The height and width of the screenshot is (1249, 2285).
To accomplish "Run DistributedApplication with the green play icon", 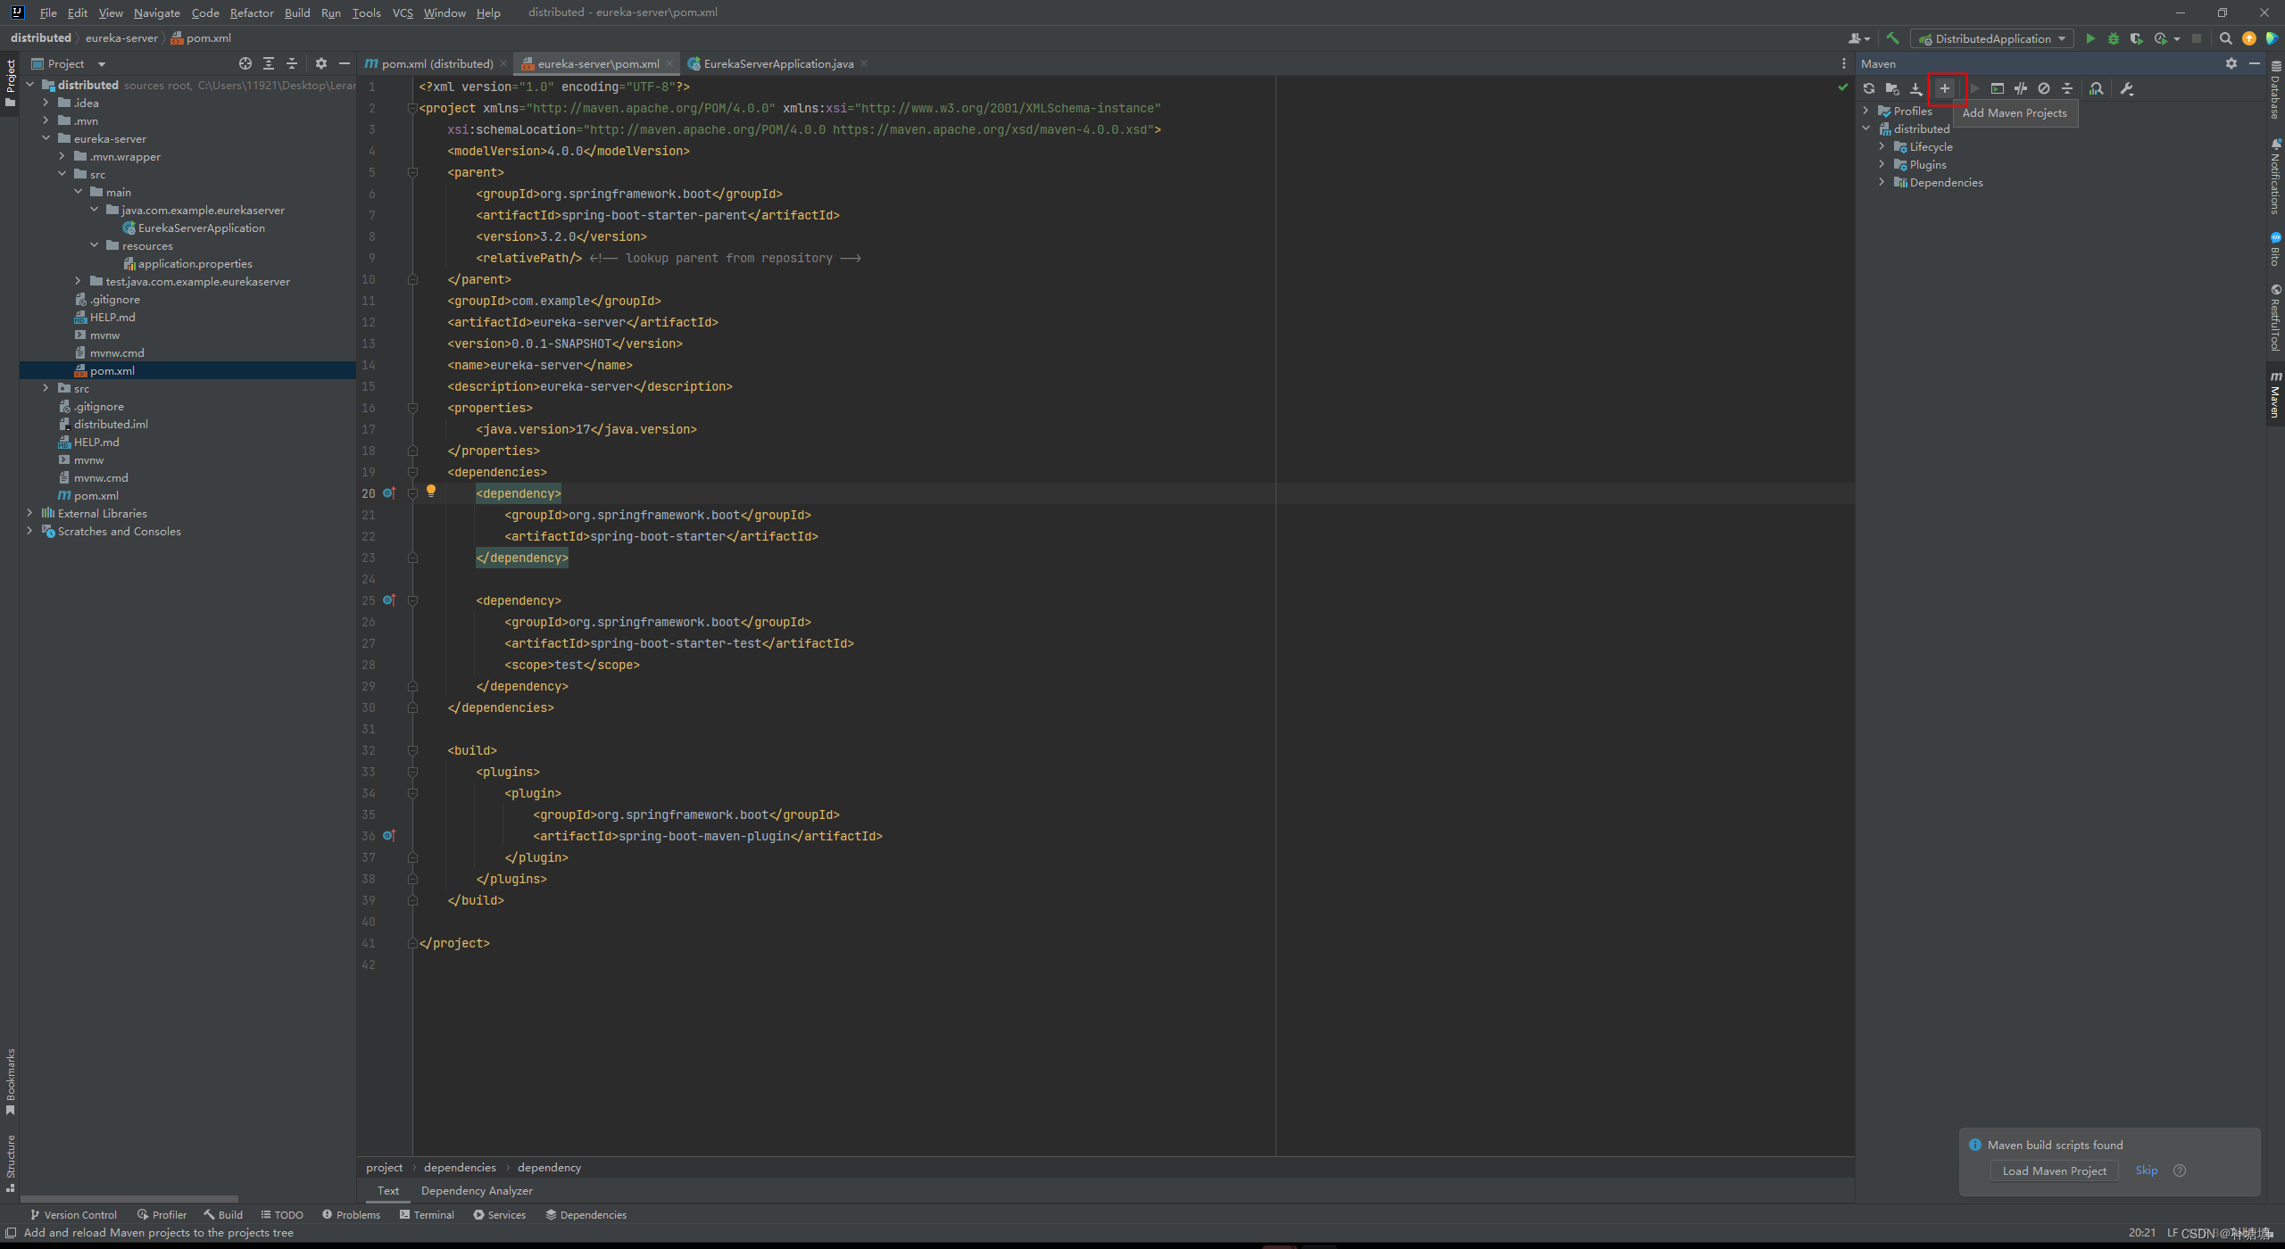I will point(2090,38).
